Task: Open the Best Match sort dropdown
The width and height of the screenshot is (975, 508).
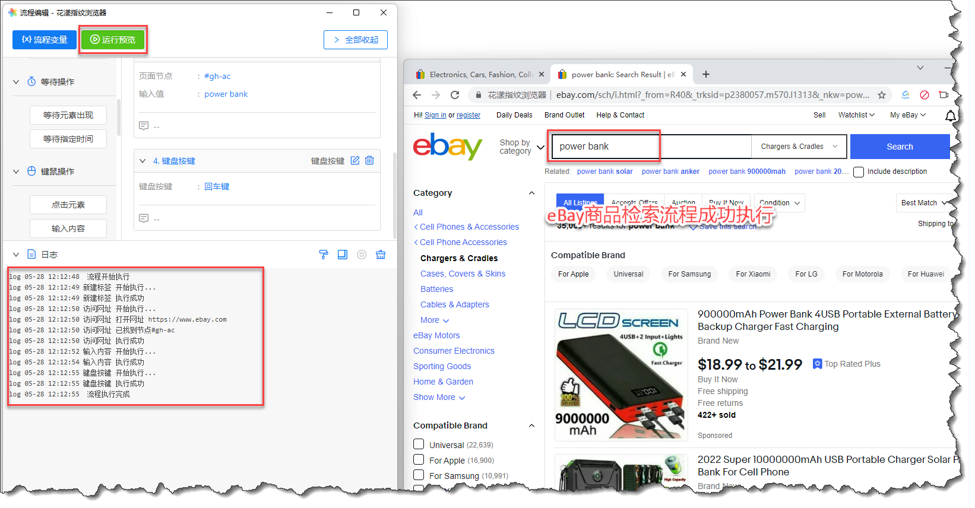Action: 924,203
